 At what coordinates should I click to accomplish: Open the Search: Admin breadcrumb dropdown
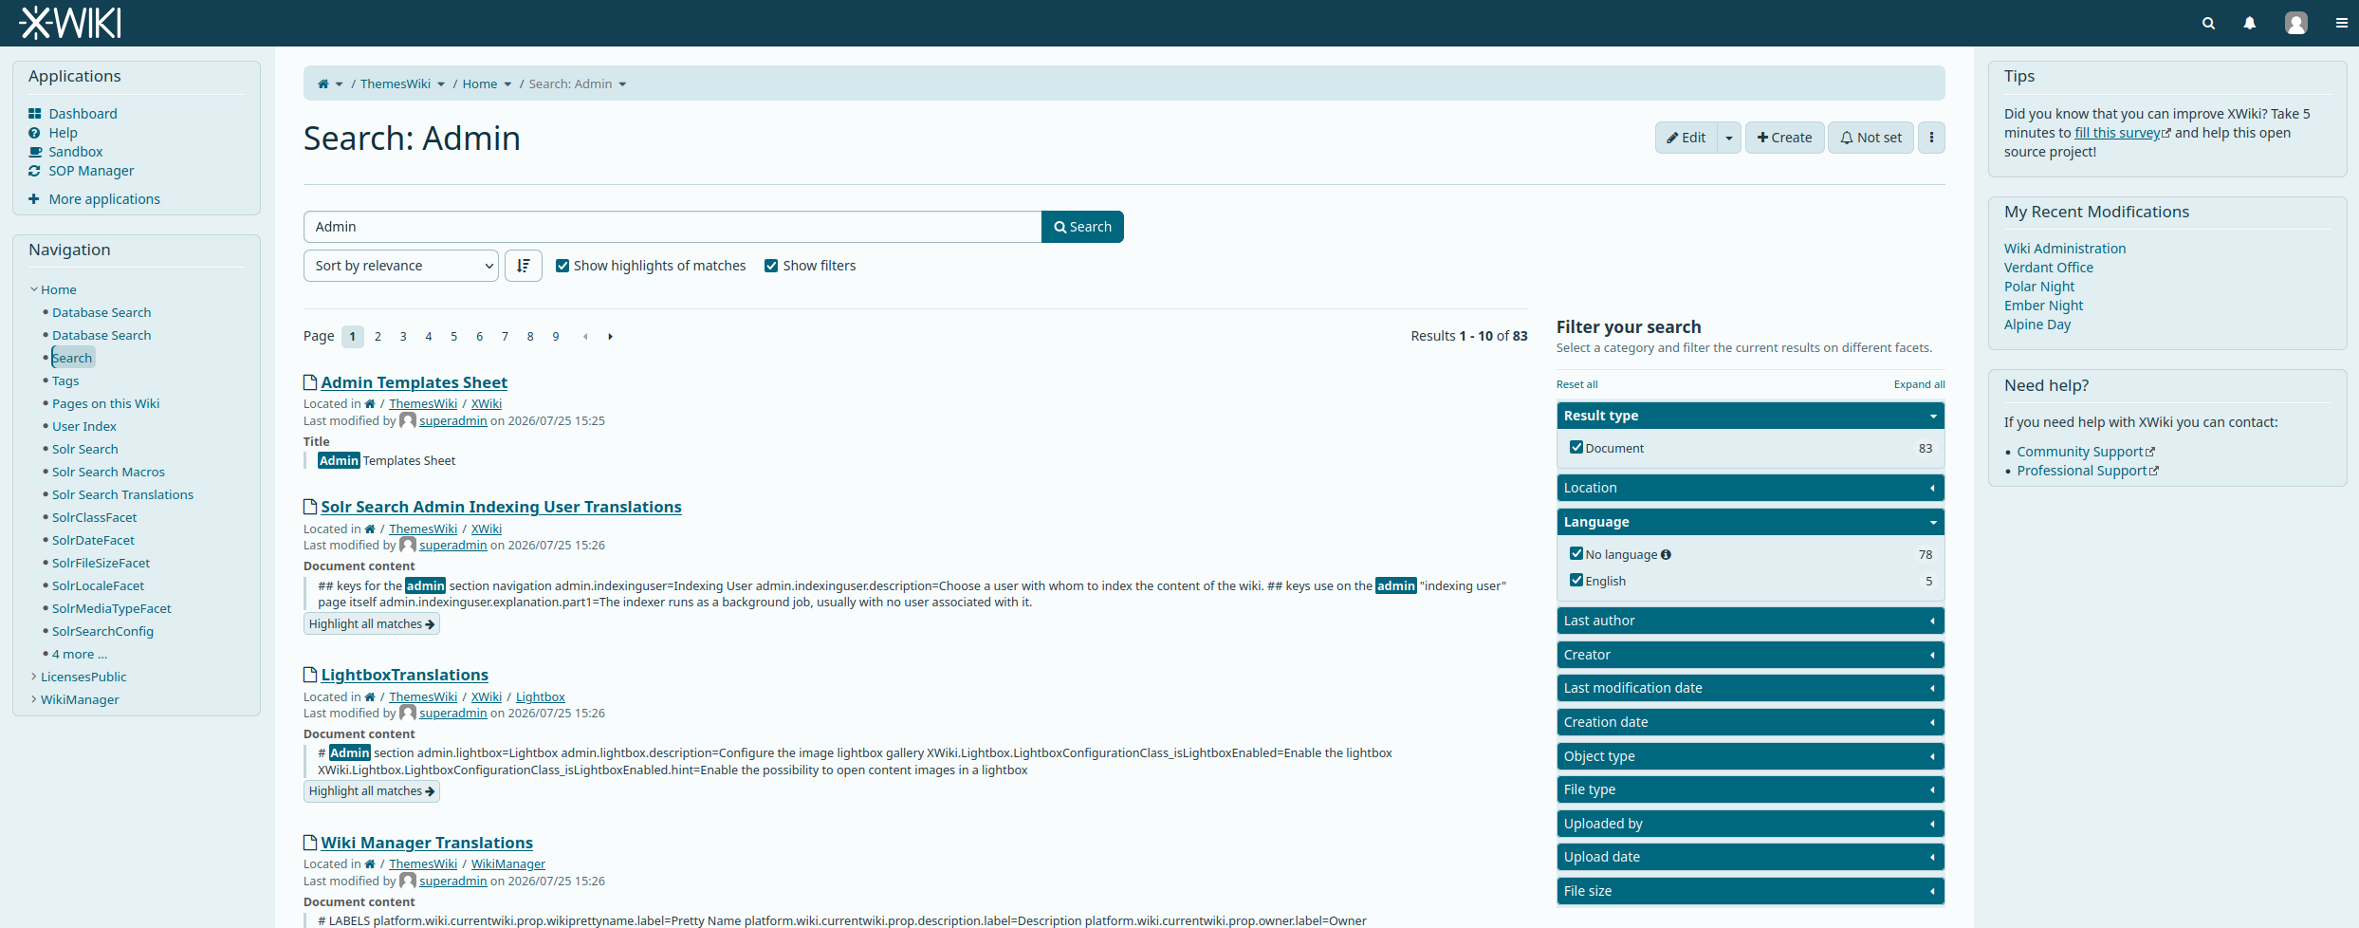point(622,84)
